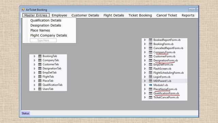Open the Customer Details menu
Viewport: 218px width, 123px height.
tap(85, 15)
